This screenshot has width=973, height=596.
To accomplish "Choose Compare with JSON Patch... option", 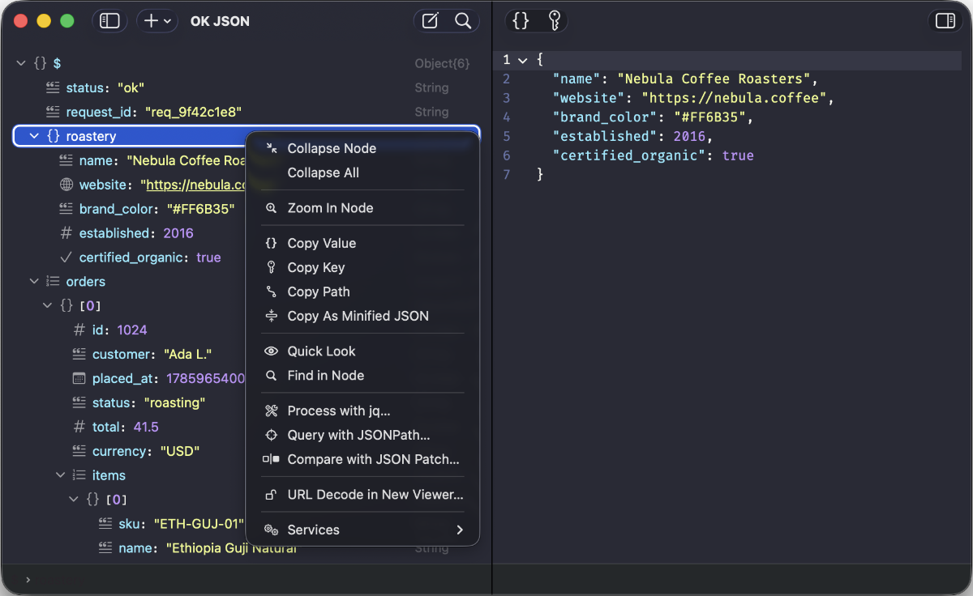I will [x=362, y=459].
